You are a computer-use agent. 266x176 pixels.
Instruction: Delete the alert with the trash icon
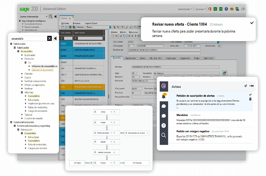[250, 100]
